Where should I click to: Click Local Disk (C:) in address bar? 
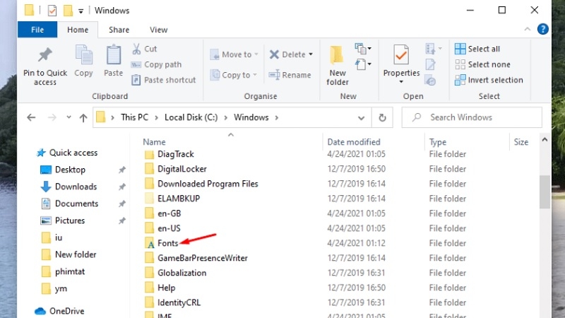(191, 117)
